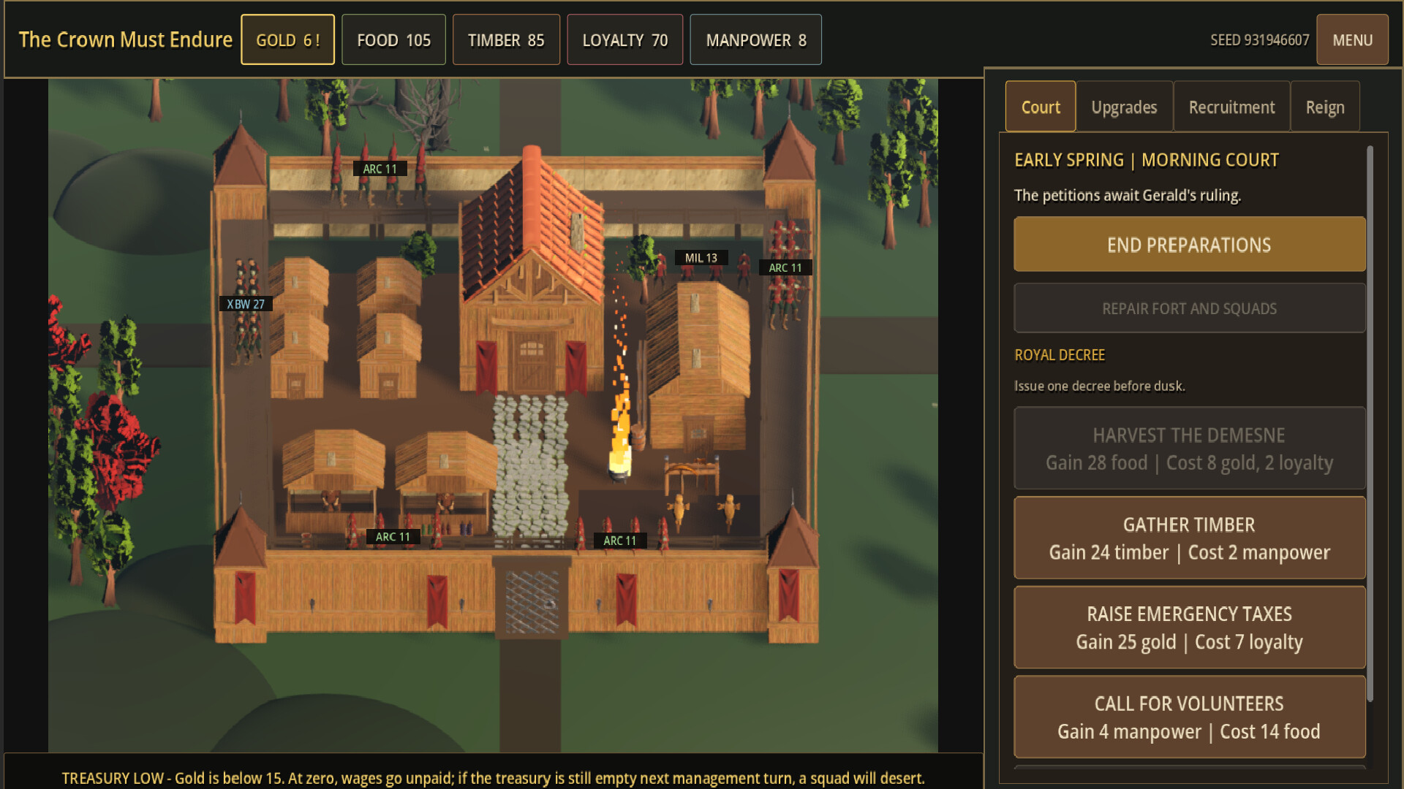Viewport: 1404px width, 789px height.
Task: Switch to the Reign tab
Action: [x=1325, y=107]
